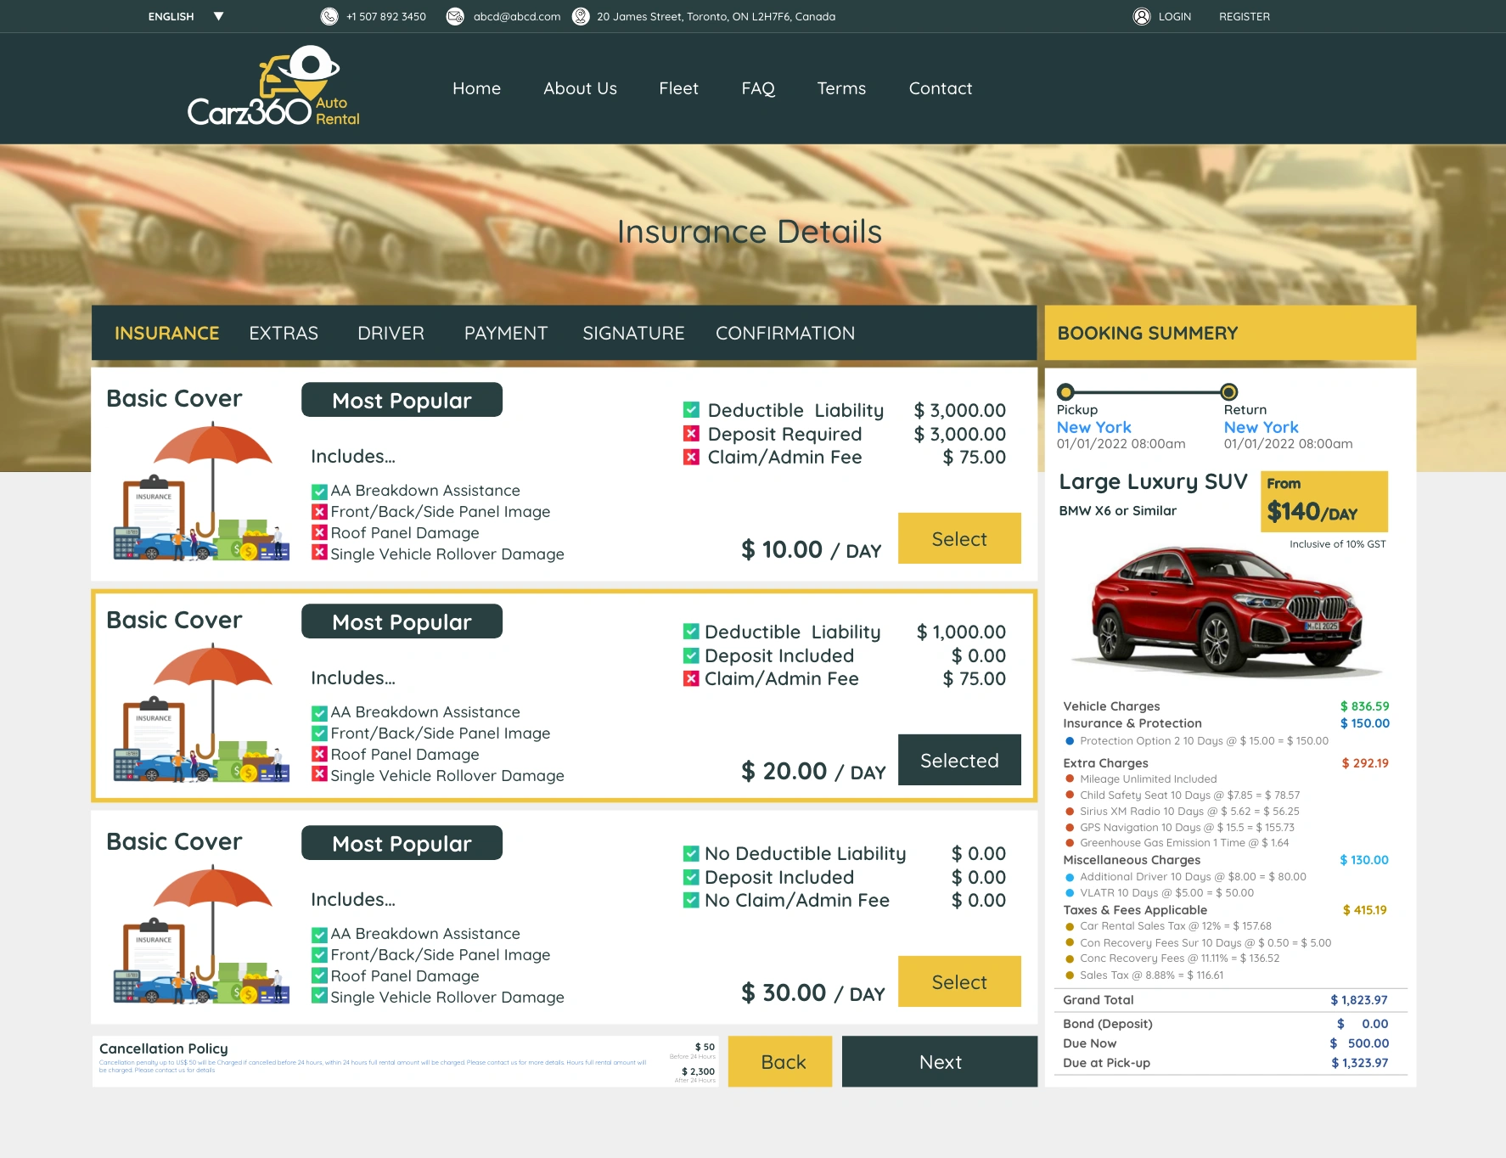This screenshot has height=1158, width=1506.
Task: Click the New York pickup location link
Action: [x=1093, y=427]
